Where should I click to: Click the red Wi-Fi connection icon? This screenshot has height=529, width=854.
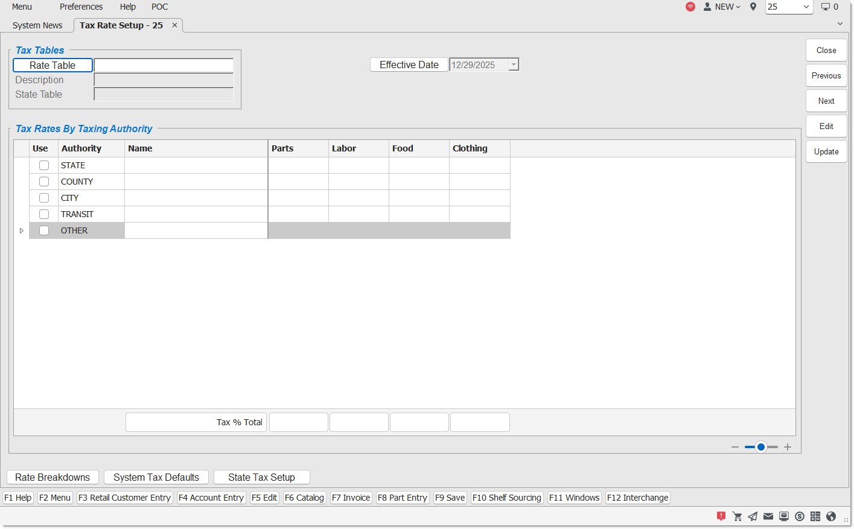(x=690, y=7)
